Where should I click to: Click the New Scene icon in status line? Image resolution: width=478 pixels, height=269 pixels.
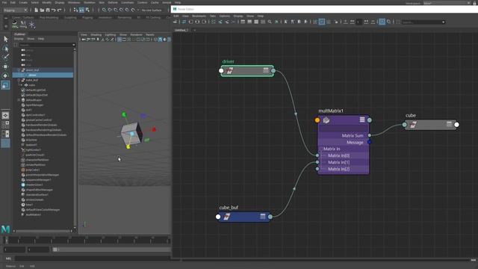37,10
